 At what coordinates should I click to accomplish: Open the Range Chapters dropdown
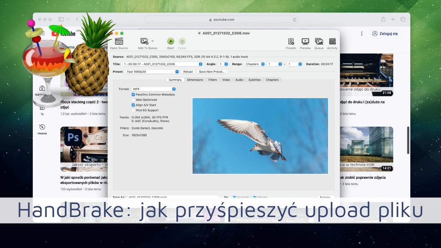click(255, 64)
